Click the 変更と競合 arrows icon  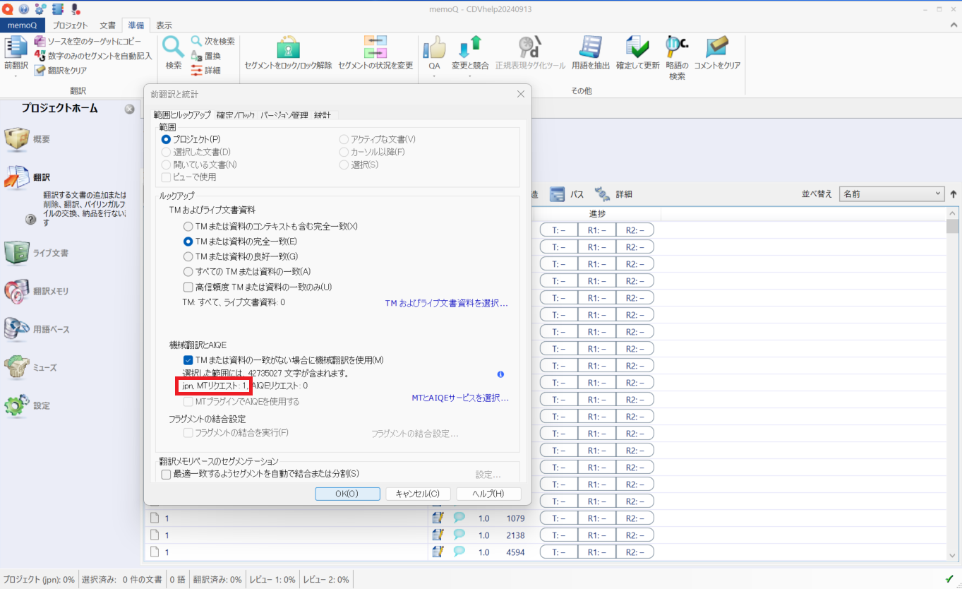470,47
